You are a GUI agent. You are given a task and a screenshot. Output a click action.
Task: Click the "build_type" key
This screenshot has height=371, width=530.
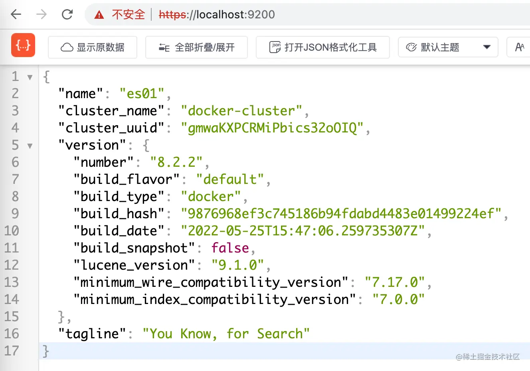coord(119,197)
